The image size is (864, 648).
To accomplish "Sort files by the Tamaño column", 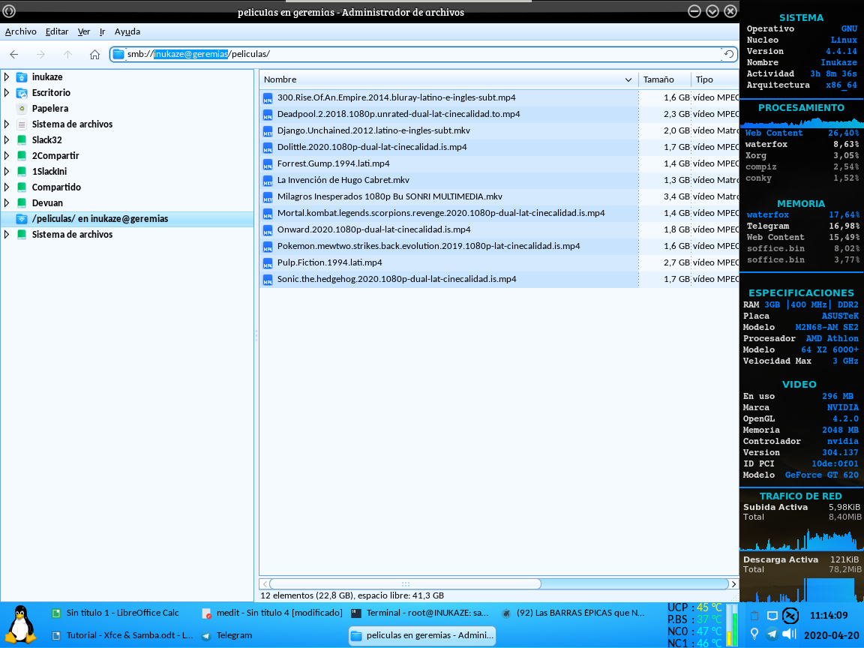I will [x=664, y=79].
